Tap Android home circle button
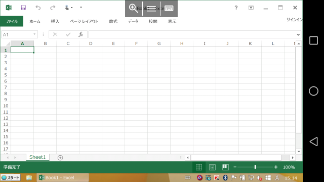The width and height of the screenshot is (324, 182). (313, 91)
